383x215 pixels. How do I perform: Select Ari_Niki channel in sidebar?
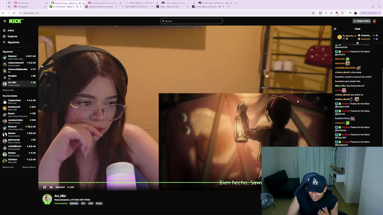[19, 84]
